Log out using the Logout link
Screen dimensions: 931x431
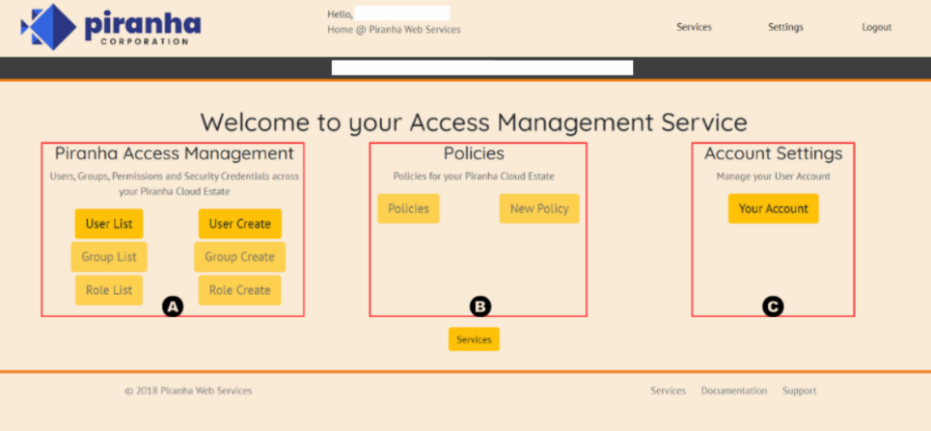click(876, 27)
